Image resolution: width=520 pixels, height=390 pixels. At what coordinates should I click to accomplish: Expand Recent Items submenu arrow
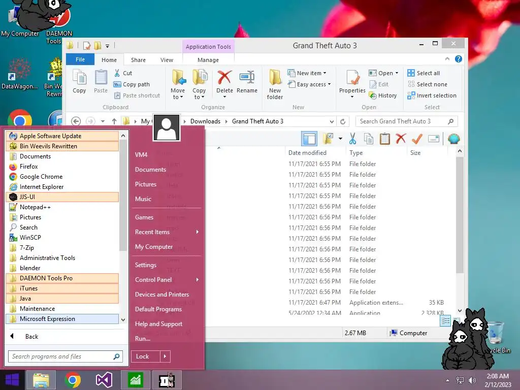click(198, 232)
